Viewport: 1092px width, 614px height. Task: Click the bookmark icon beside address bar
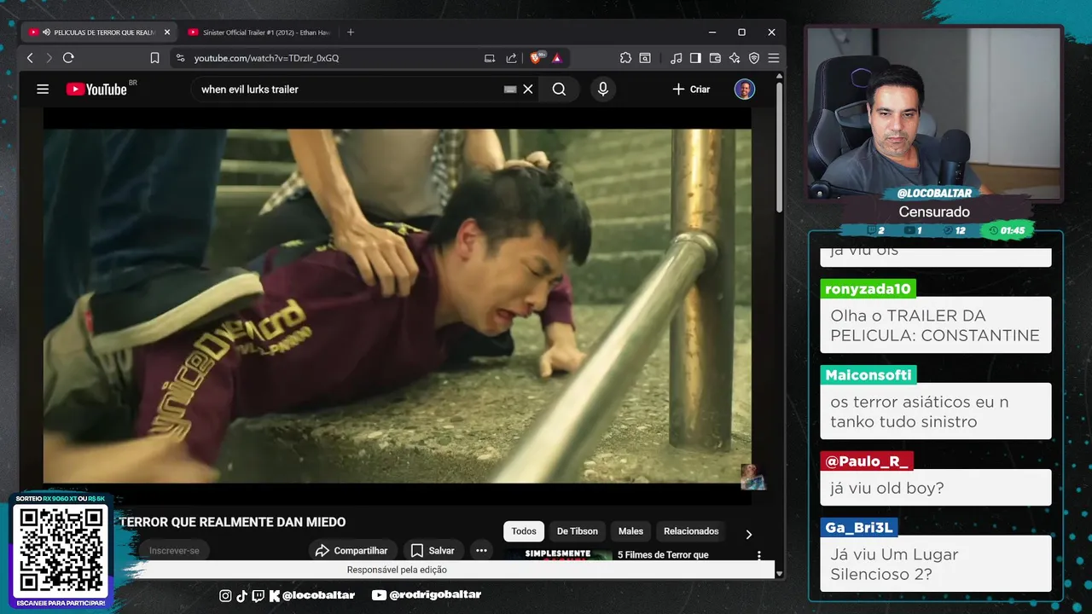tap(154, 58)
